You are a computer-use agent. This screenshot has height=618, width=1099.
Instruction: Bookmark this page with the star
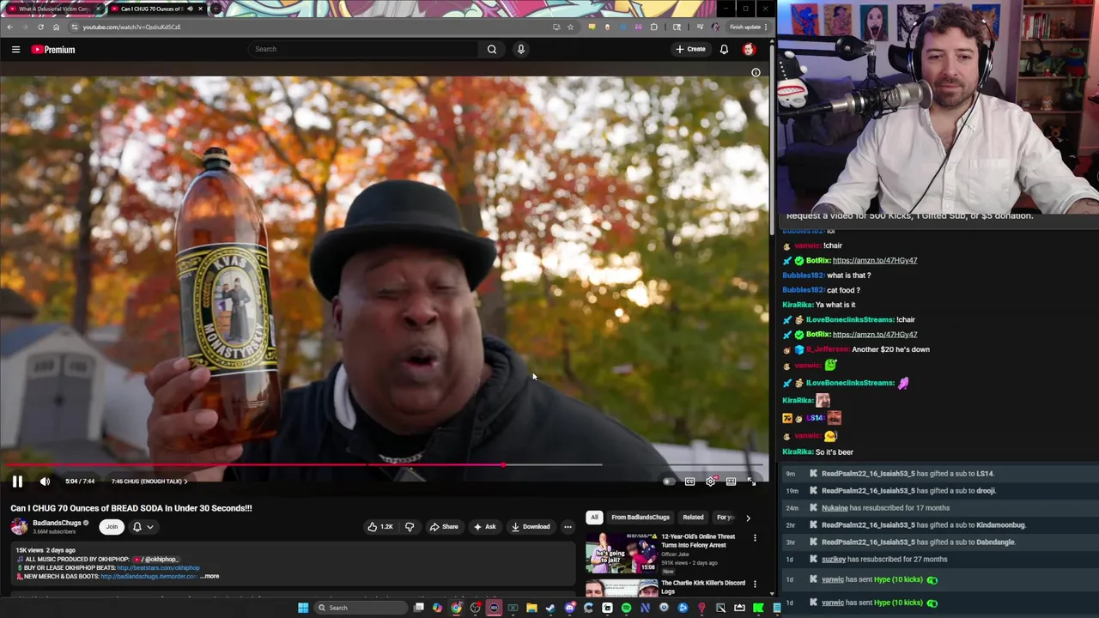click(x=570, y=27)
